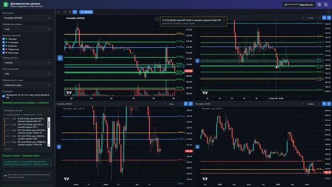Click the Построить уровни link
This screenshot has width=332, height=187.
(11, 156)
